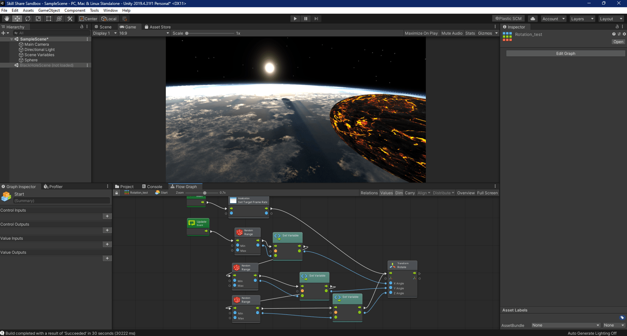Open the Display 1 dropdown

point(105,33)
